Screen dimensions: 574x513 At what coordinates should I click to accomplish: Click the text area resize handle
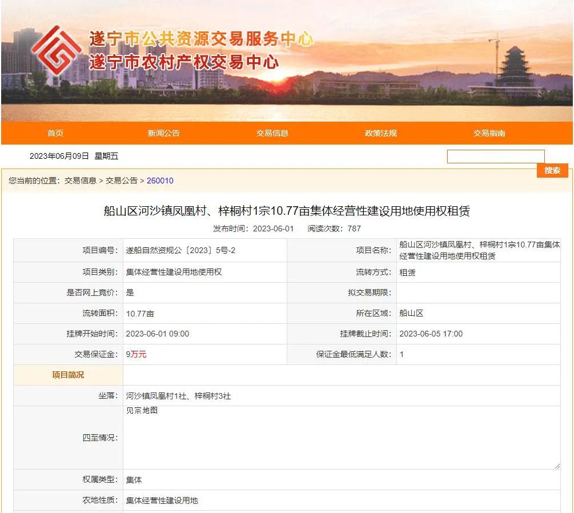point(557,466)
